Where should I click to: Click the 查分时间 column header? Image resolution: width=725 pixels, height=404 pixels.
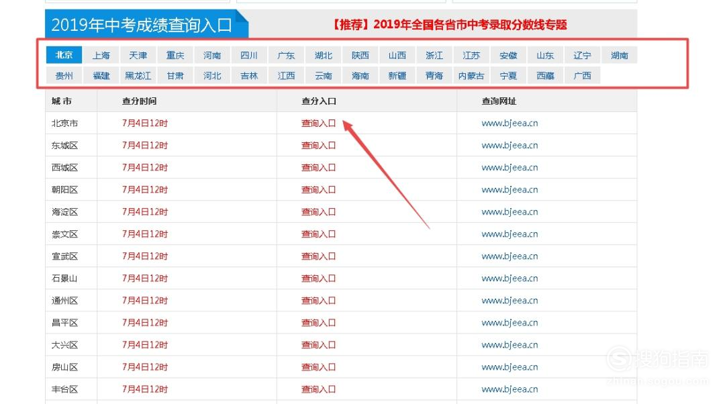click(x=139, y=101)
